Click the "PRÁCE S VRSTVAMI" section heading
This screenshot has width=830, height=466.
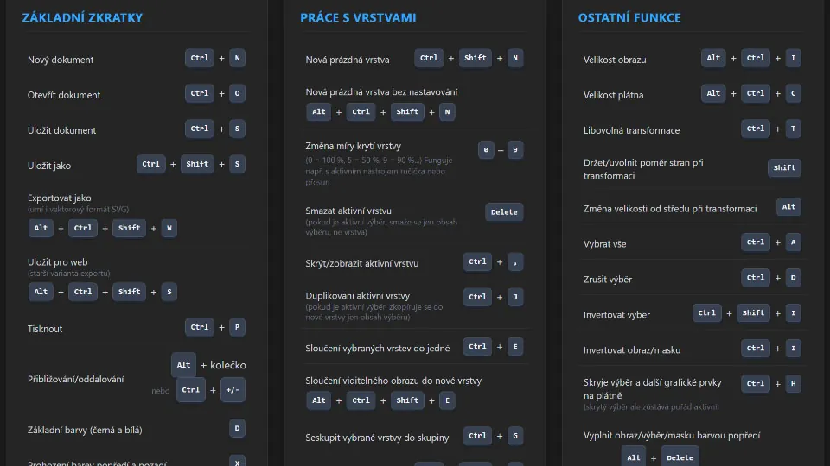click(358, 17)
